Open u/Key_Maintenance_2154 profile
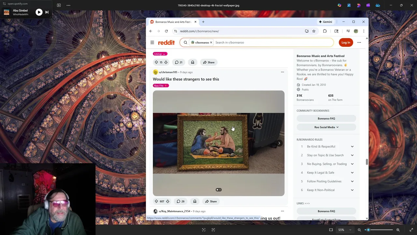 pos(175,211)
